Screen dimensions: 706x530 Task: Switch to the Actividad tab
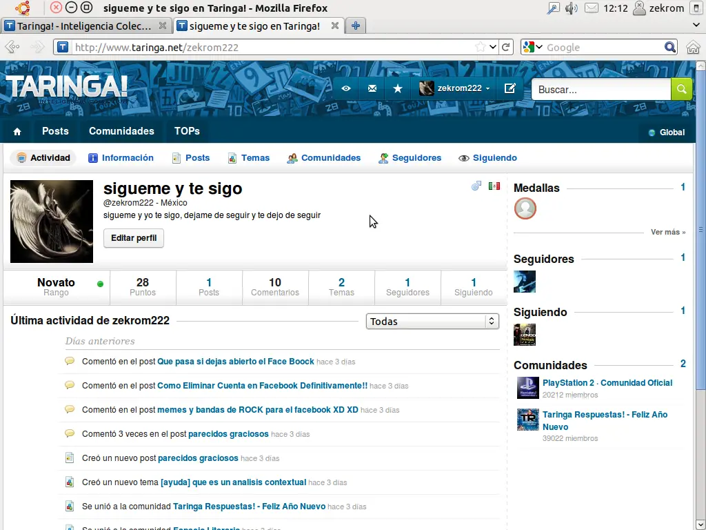43,158
